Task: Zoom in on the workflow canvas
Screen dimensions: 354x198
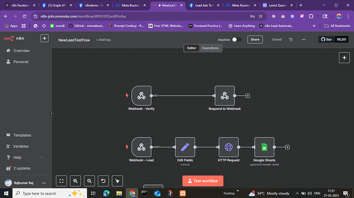Action: [x=75, y=181]
